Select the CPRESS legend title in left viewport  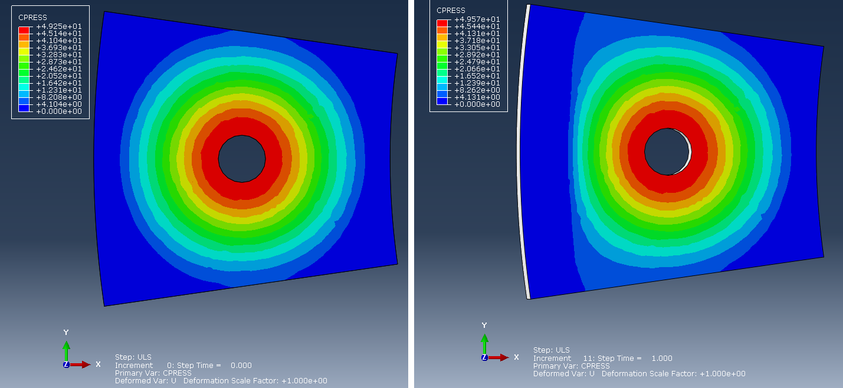(x=32, y=17)
